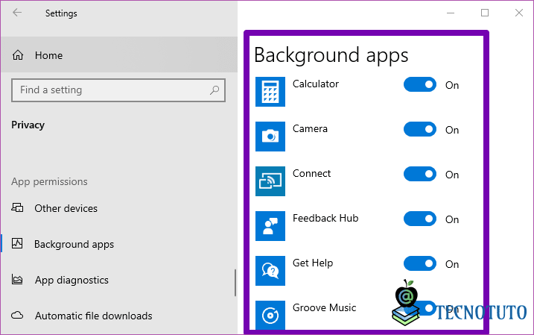Image resolution: width=534 pixels, height=335 pixels.
Task: Click the Groove Music label
Action: coord(324,307)
